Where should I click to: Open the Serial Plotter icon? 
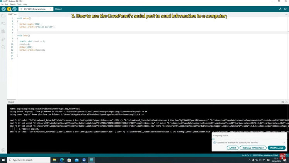coord(280,9)
